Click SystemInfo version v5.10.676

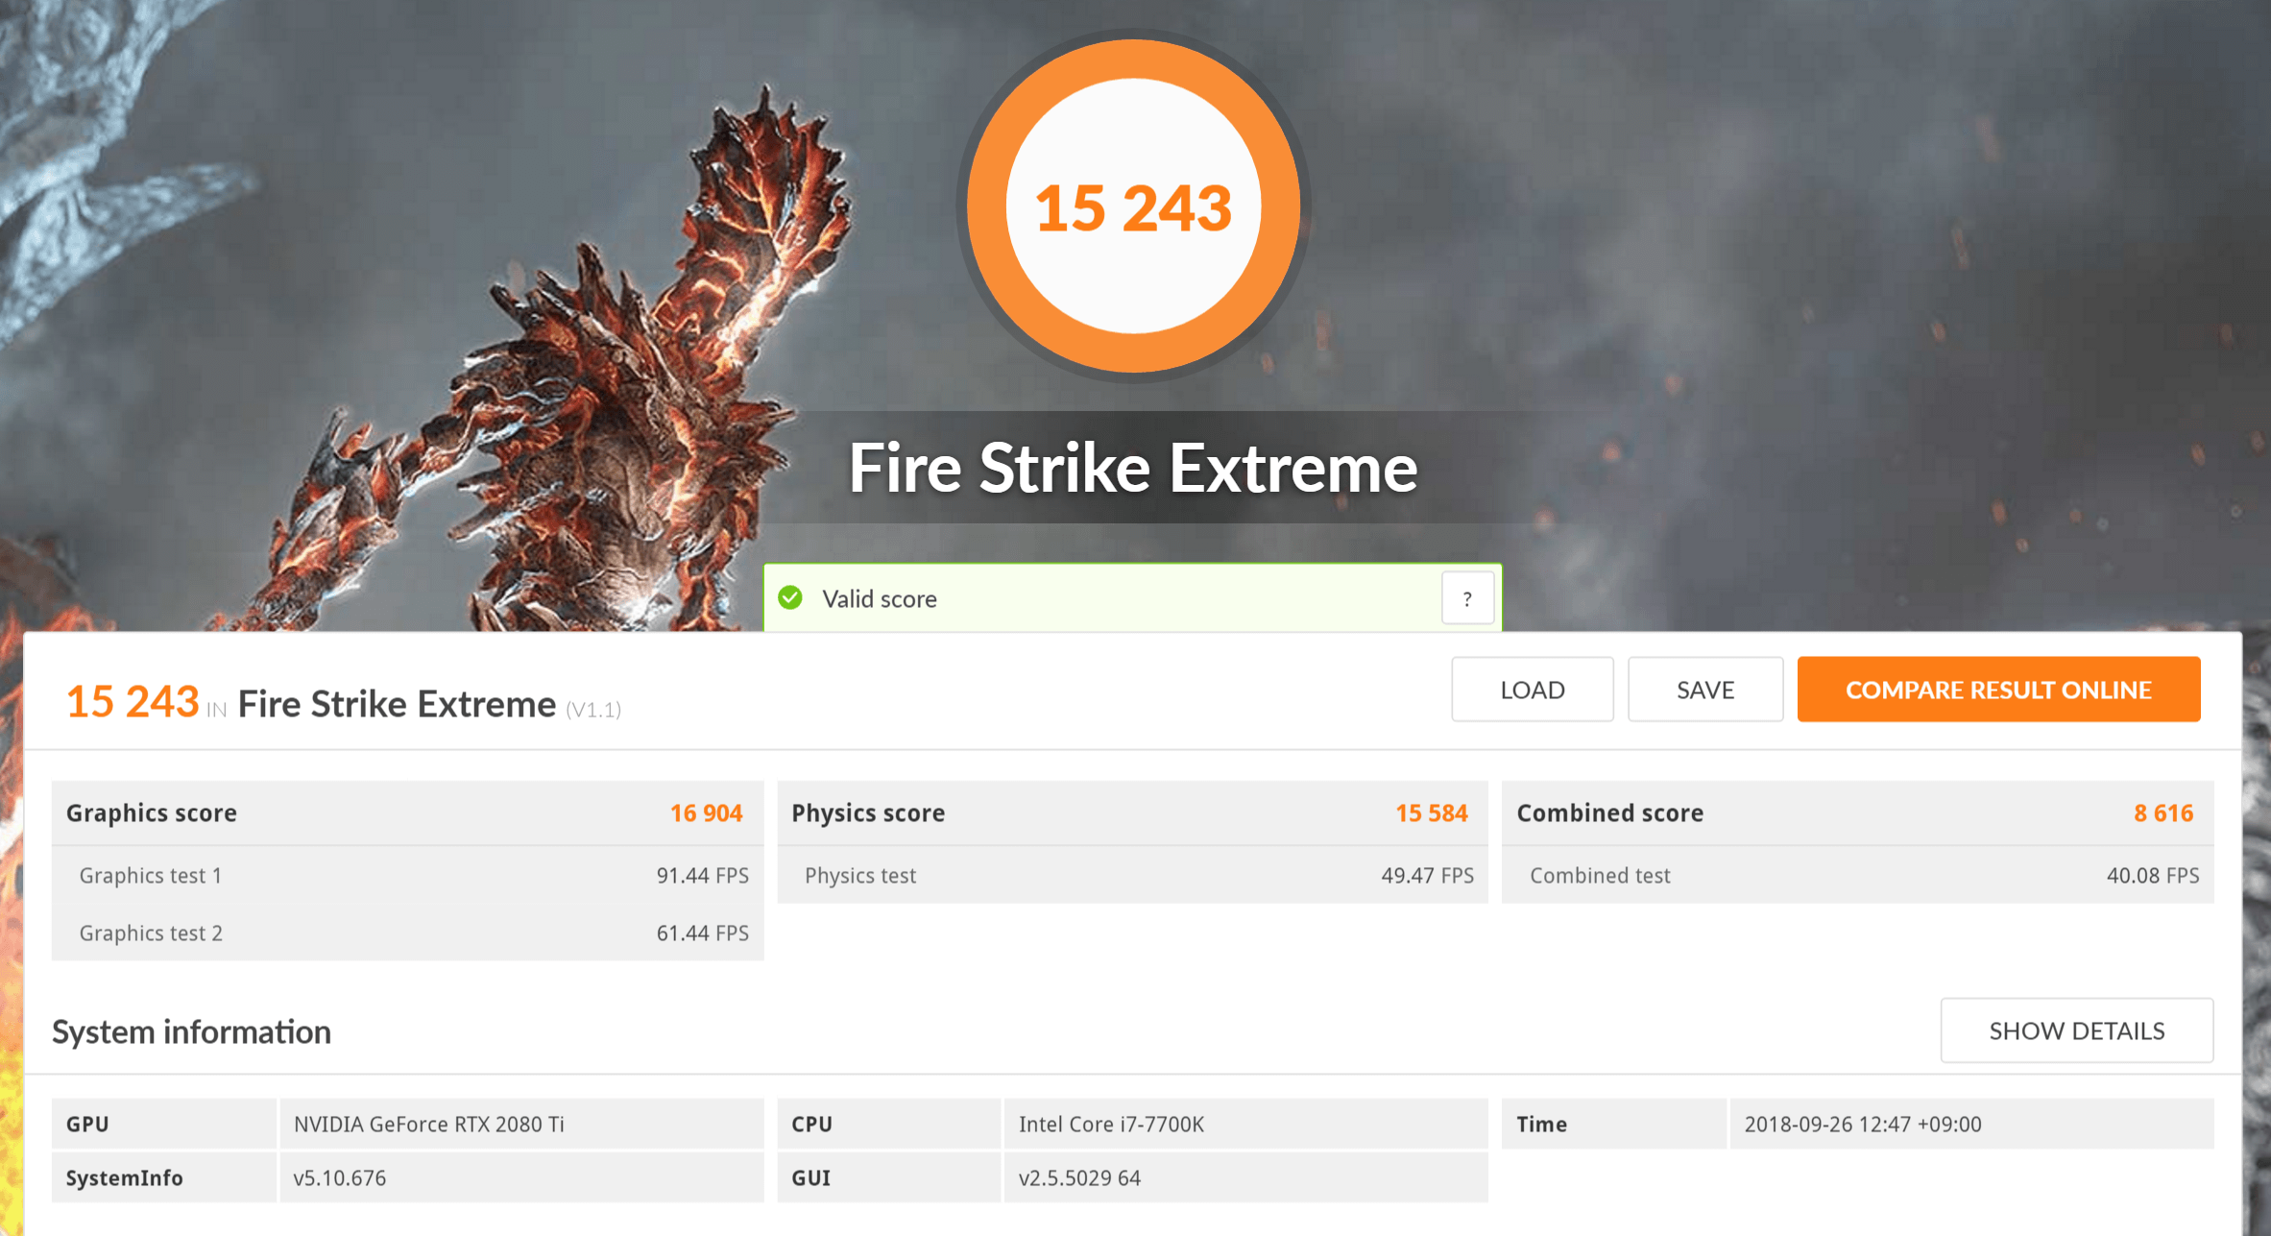339,1177
